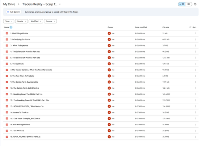Screen dimensions: 200x146
Task: Click the 233.7 MB file size value
Action: pos(166,100)
